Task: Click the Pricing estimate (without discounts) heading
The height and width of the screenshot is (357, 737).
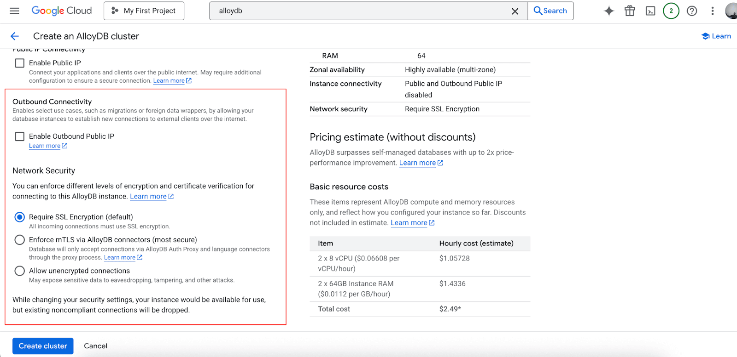Action: pyautogui.click(x=392, y=137)
